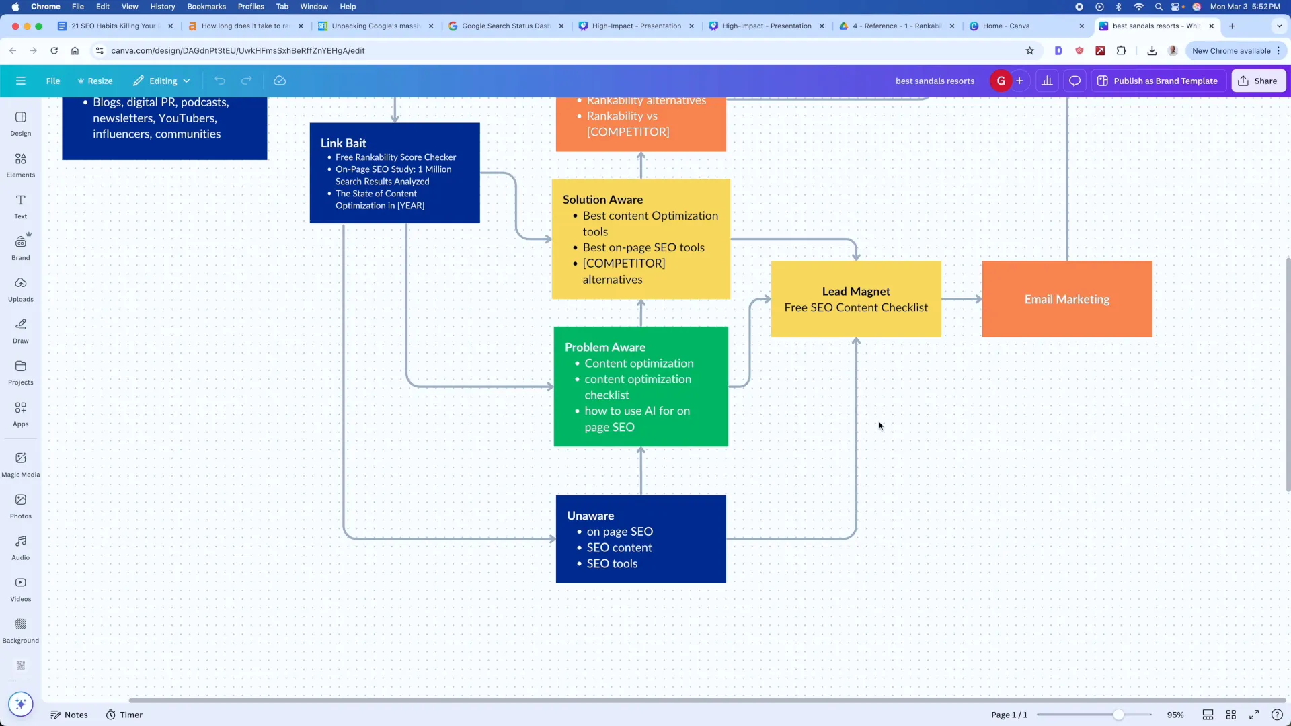Viewport: 1291px width, 726px height.
Task: Open the Uploads panel
Action: (x=20, y=289)
